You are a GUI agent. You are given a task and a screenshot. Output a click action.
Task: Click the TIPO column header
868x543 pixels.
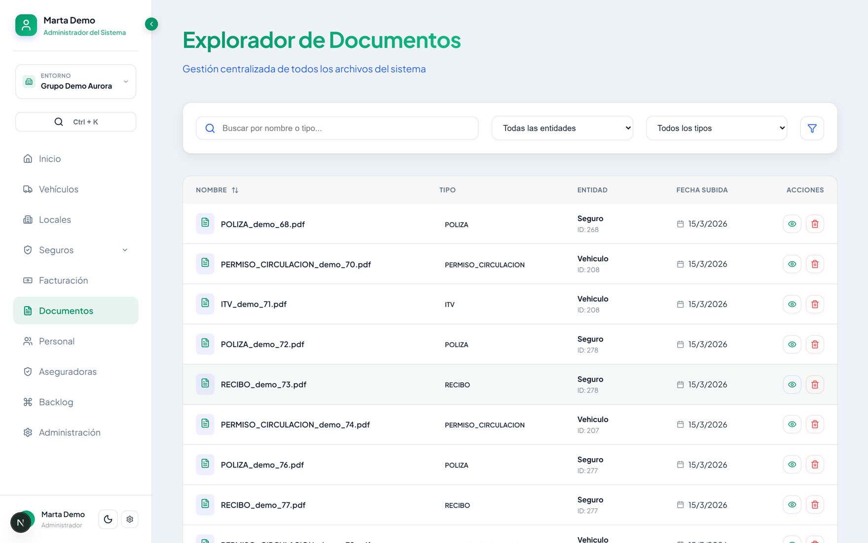[447, 190]
